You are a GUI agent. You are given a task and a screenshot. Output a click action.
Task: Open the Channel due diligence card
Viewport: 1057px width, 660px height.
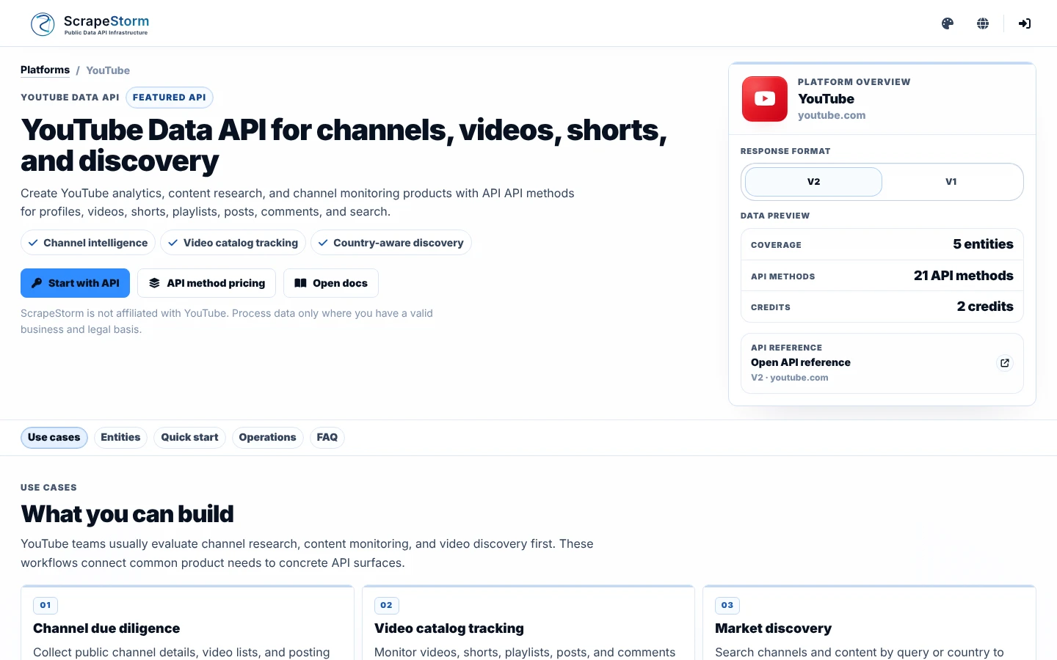pyautogui.click(x=187, y=623)
